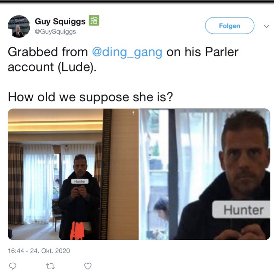
Task: Open Guy Squiggs profile avatar
Action: click(19, 26)
